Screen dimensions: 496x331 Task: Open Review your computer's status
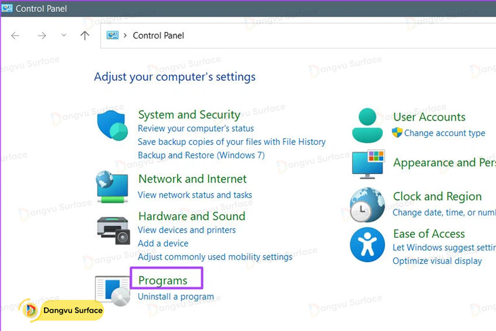click(196, 129)
